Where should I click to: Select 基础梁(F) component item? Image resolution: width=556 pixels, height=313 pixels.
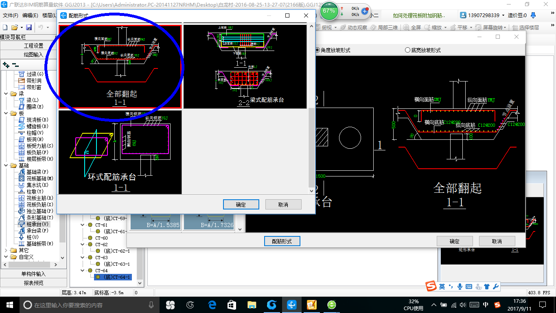[x=37, y=172]
